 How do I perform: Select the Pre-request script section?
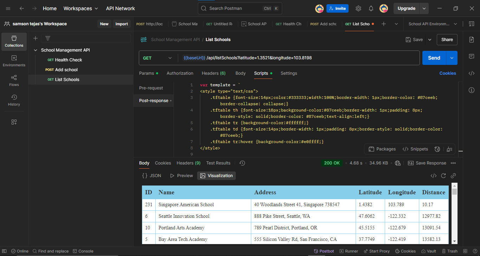(151, 88)
